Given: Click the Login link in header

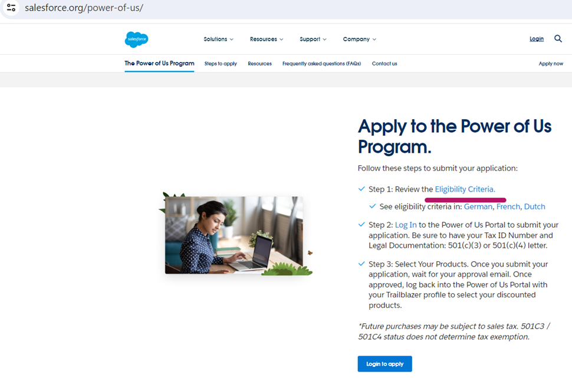Looking at the screenshot, I should point(537,40).
